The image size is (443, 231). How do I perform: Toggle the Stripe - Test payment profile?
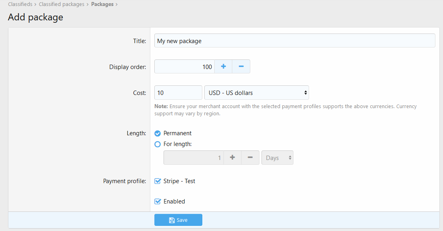click(x=158, y=181)
